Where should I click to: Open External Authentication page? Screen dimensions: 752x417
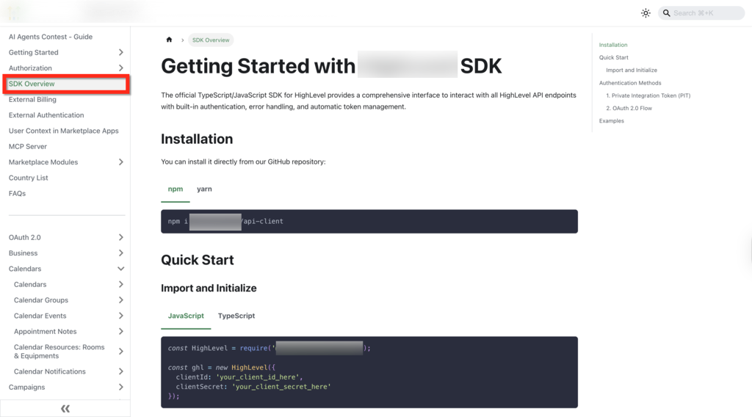pyautogui.click(x=46, y=115)
